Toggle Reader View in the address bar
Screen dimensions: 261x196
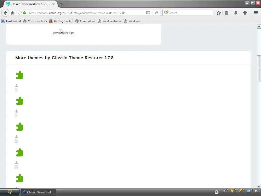tap(148, 13)
